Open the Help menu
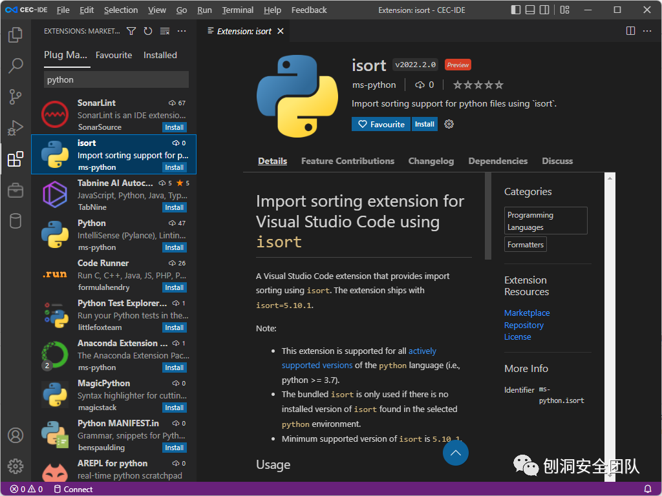Image resolution: width=662 pixels, height=496 pixels. coord(272,10)
